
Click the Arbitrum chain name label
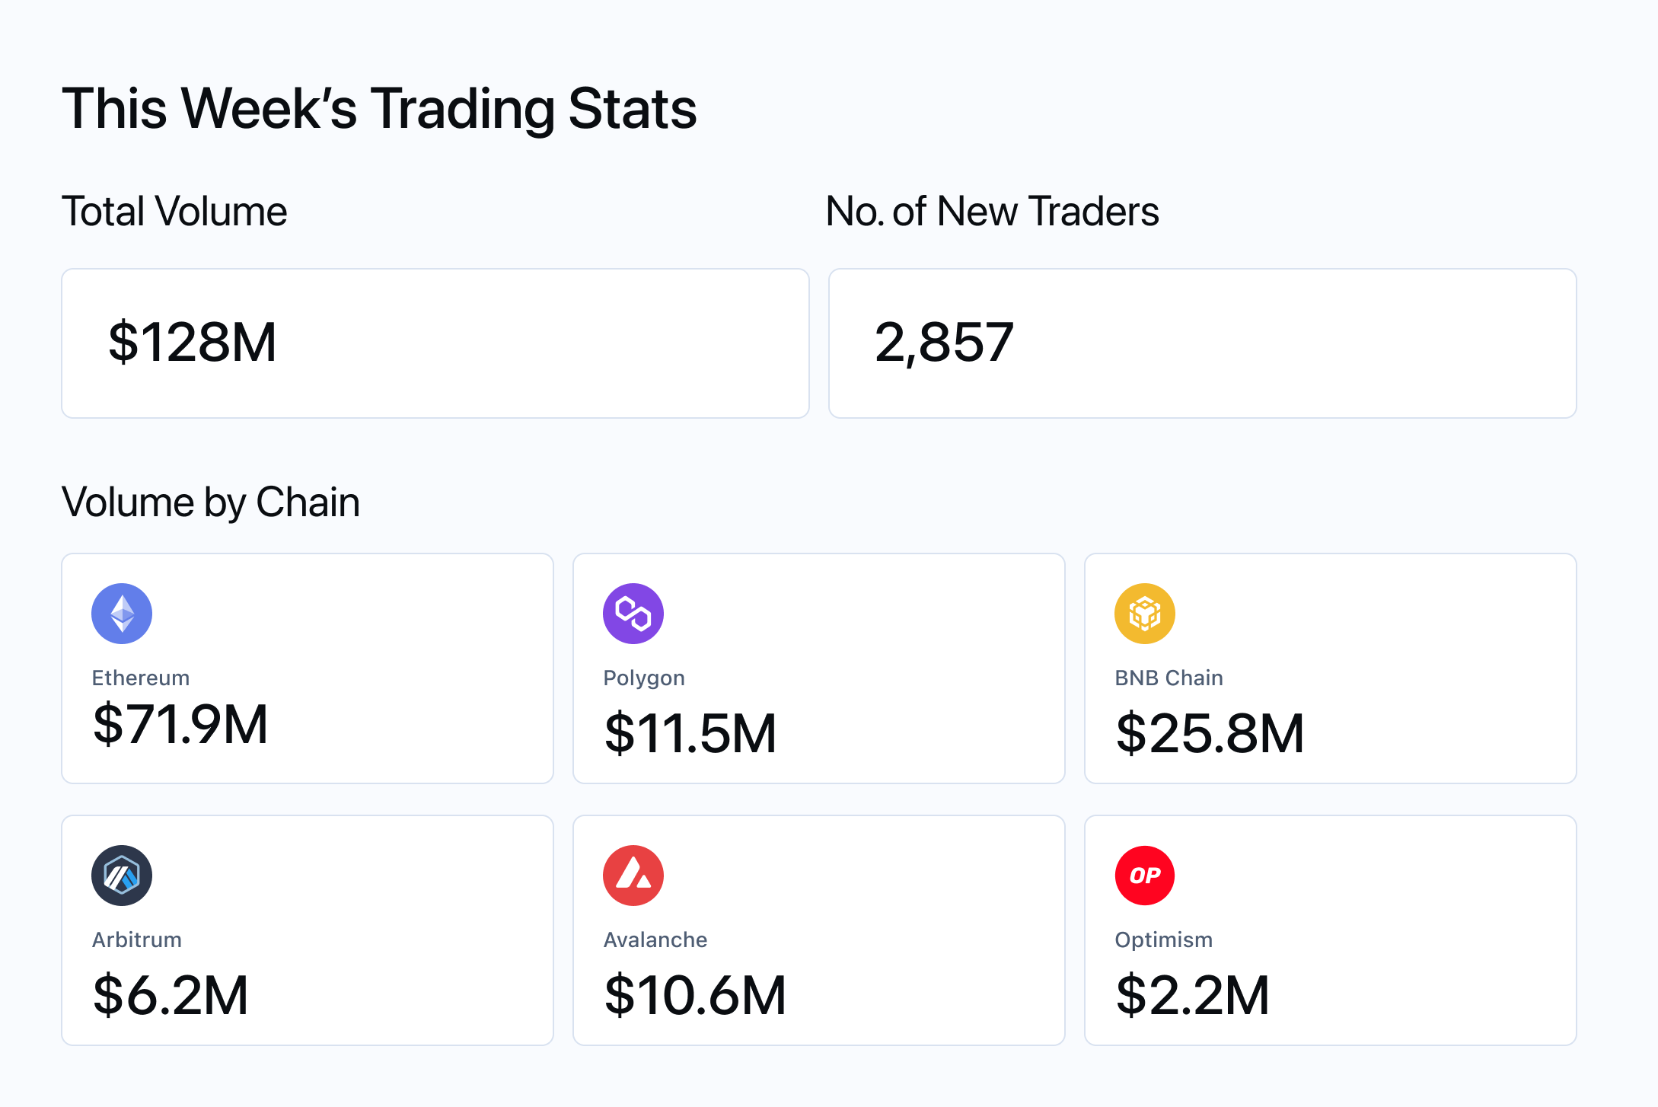137,940
